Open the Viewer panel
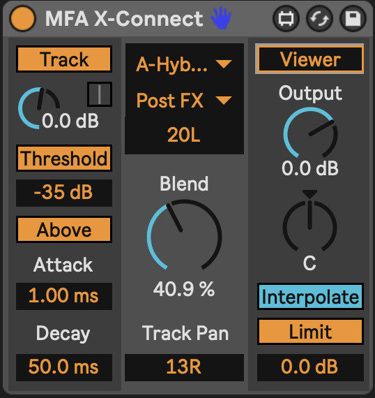Viewport: 375px width, 398px height. point(310,59)
